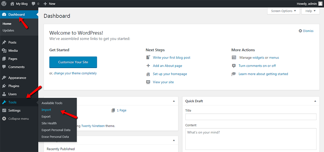The width and height of the screenshot is (324, 152).
Task: Select the Plugins plug icon in sidebar
Action: pyautogui.click(x=4, y=86)
